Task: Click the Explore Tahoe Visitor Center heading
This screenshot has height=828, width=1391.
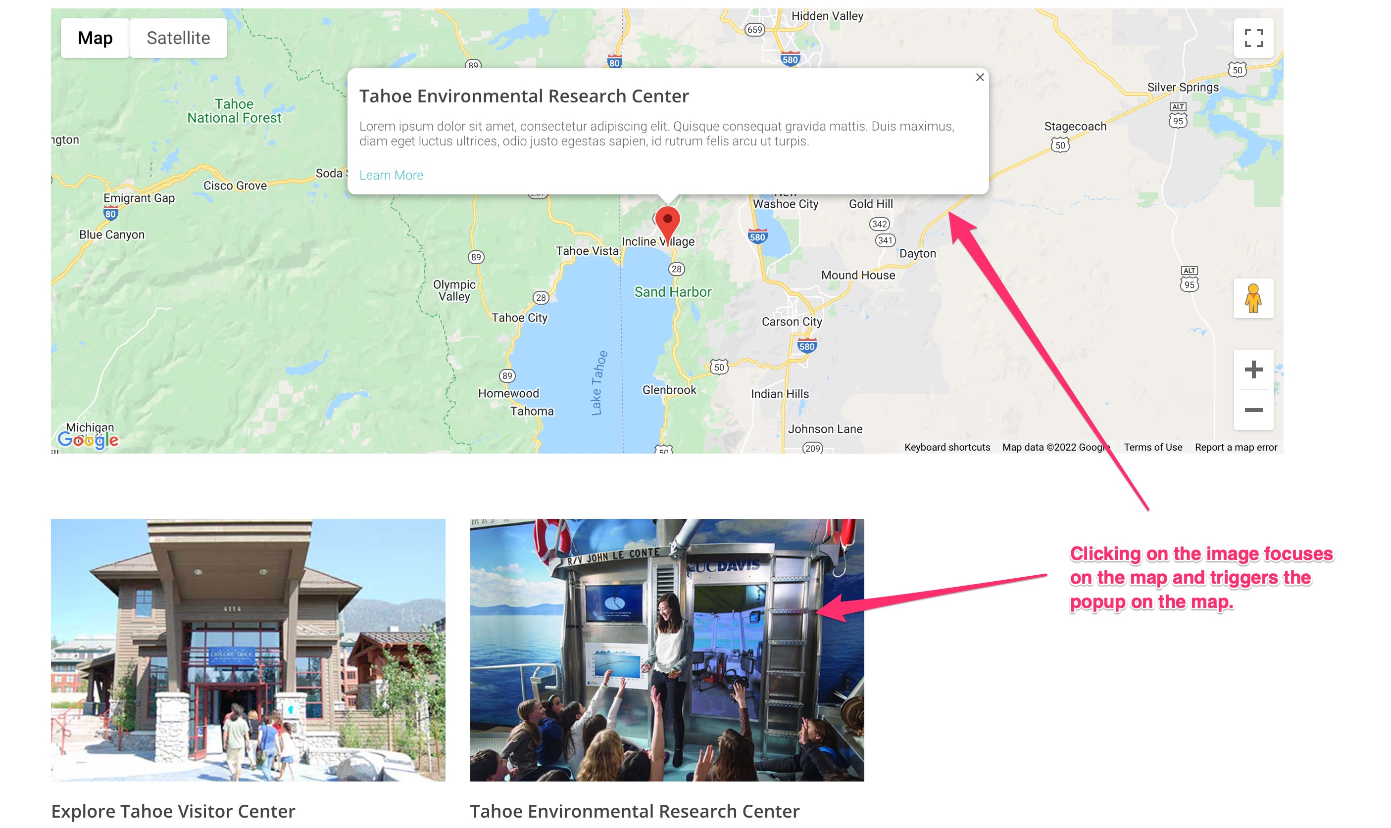Action: tap(173, 811)
